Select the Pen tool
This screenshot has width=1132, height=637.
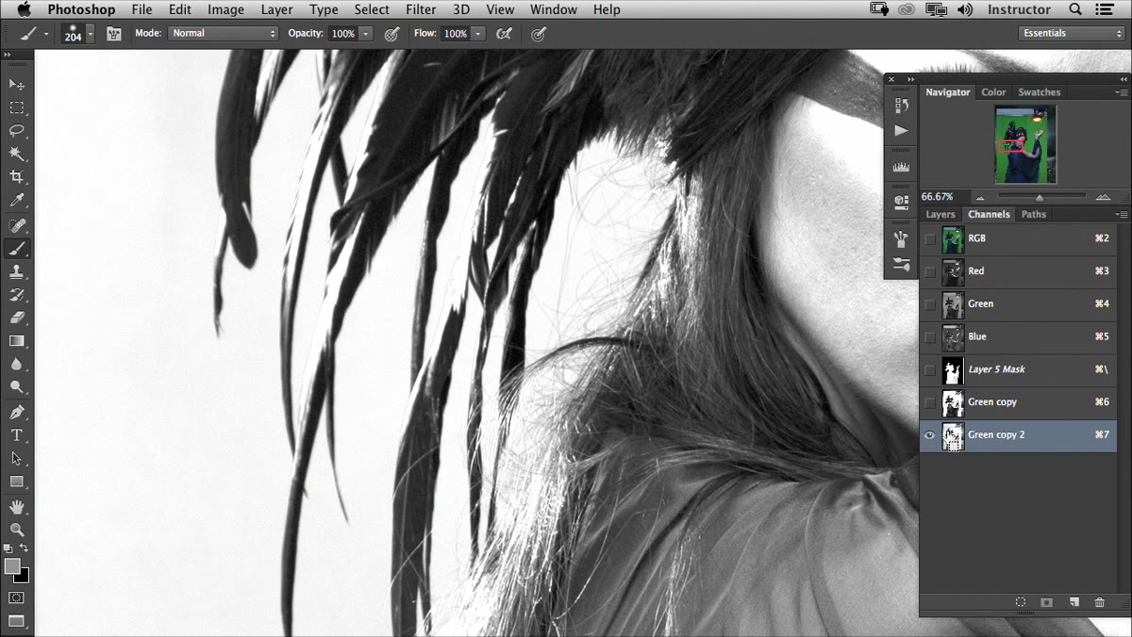pos(17,413)
